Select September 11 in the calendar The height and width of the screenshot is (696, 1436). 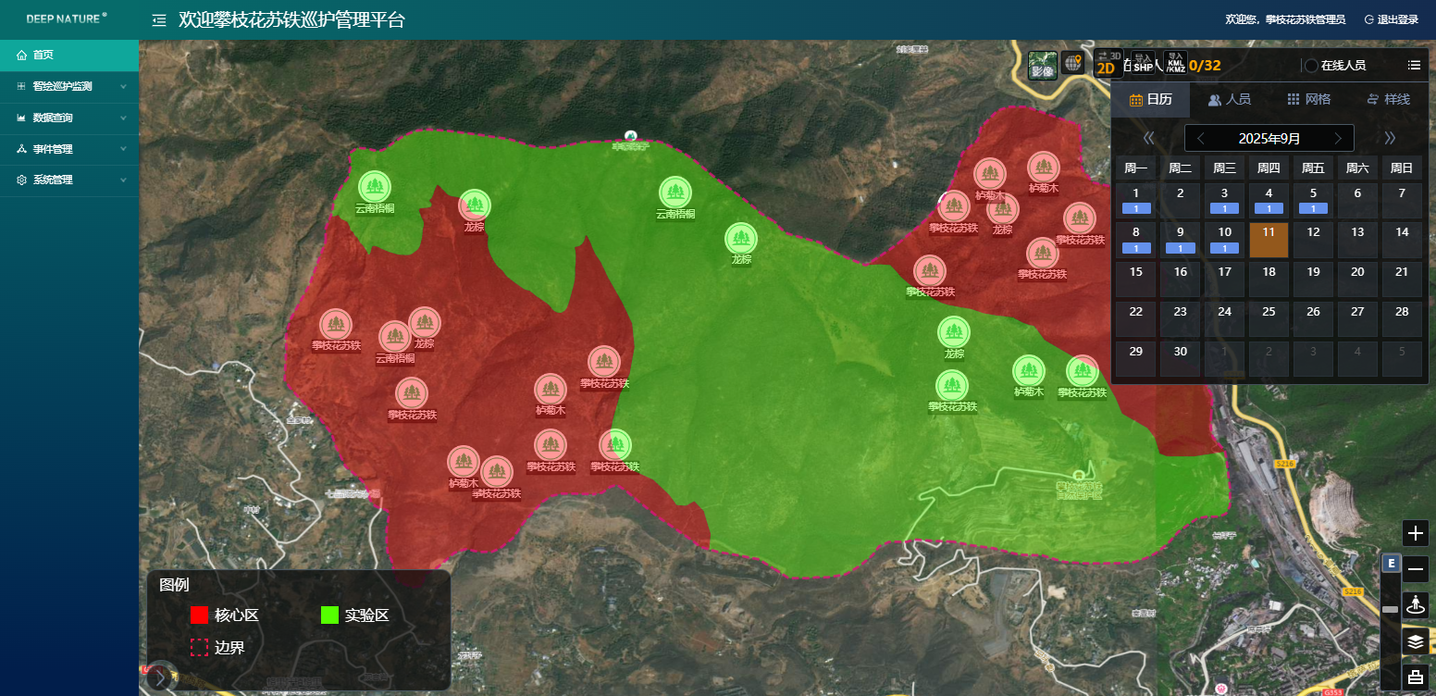pyautogui.click(x=1269, y=240)
